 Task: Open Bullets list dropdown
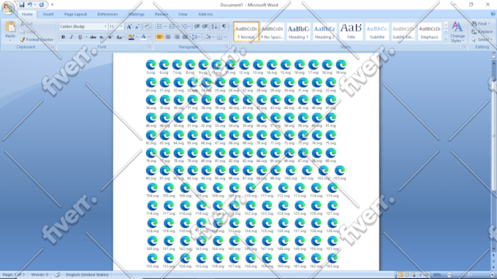pyautogui.click(x=165, y=26)
